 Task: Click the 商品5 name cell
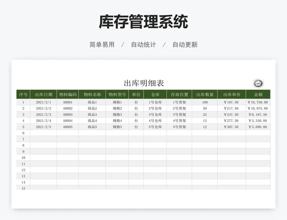92,127
